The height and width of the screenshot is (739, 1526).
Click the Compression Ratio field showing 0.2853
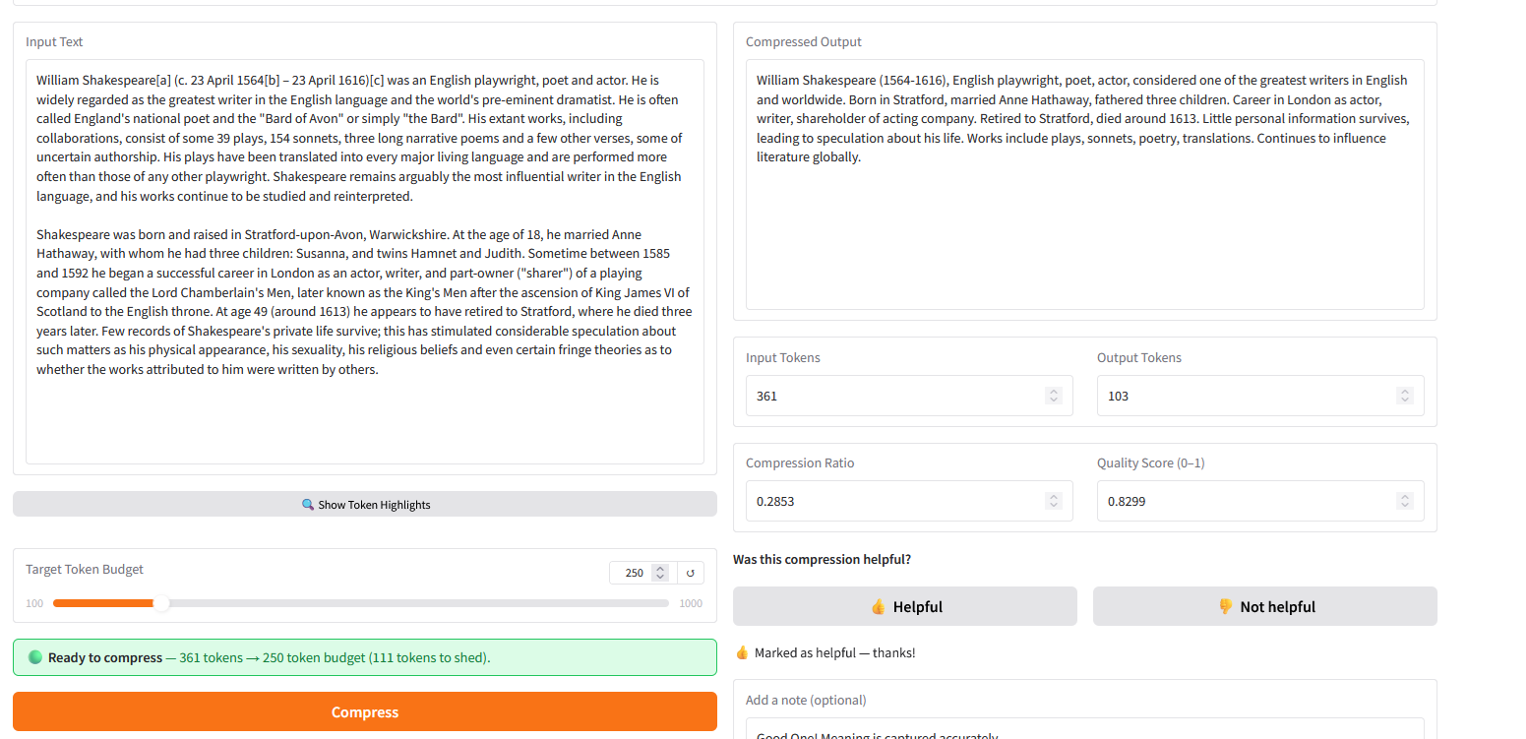point(909,501)
